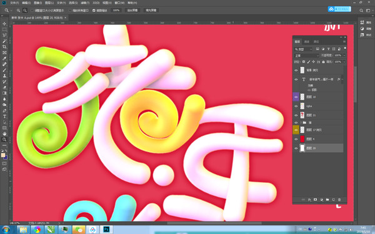Open the blend mode dropdown
Screen dimensions: 375x234
306,56
